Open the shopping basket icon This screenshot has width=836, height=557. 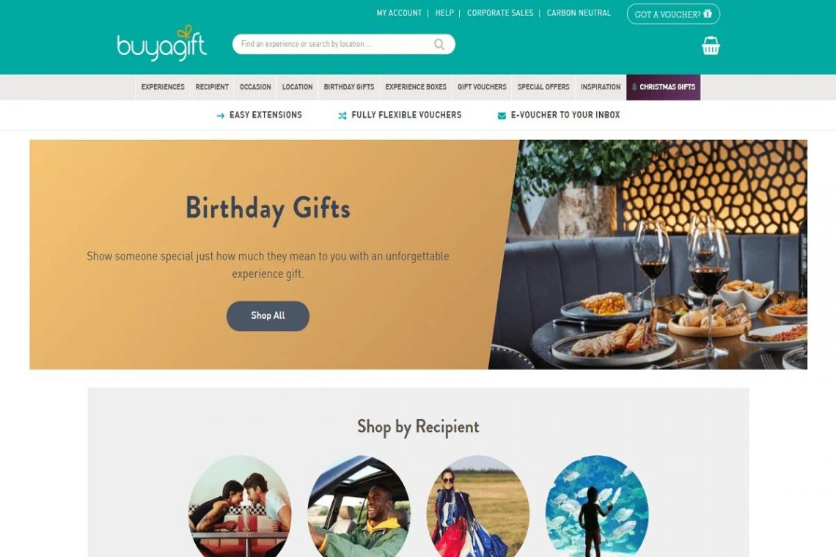coord(710,46)
